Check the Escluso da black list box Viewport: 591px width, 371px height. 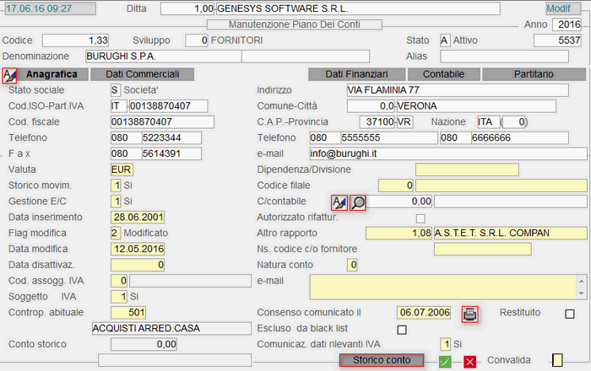coord(402,329)
